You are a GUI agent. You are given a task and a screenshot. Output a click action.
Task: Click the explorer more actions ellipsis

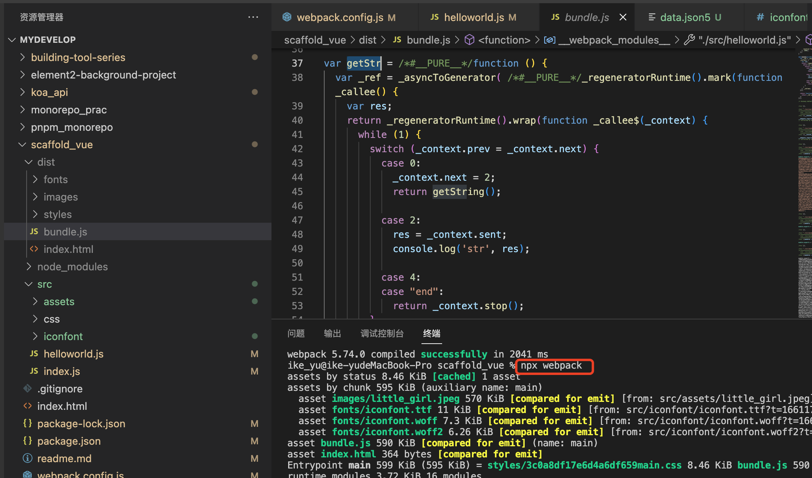coord(253,17)
